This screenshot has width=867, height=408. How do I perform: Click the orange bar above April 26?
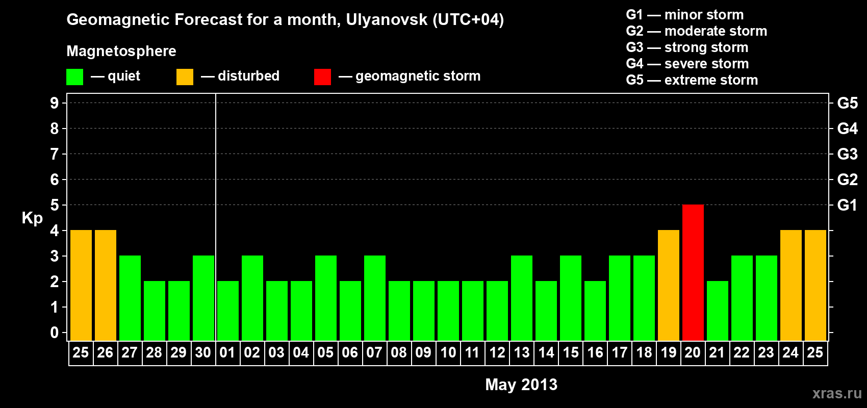[105, 285]
